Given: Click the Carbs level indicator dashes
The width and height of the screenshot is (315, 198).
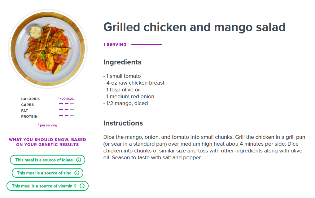Looking at the screenshot, I should tap(66, 103).
